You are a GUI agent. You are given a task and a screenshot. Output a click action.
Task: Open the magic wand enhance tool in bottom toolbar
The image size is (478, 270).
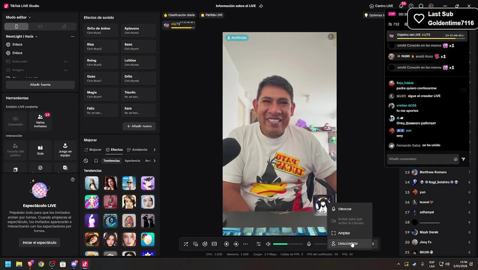[x=186, y=244]
